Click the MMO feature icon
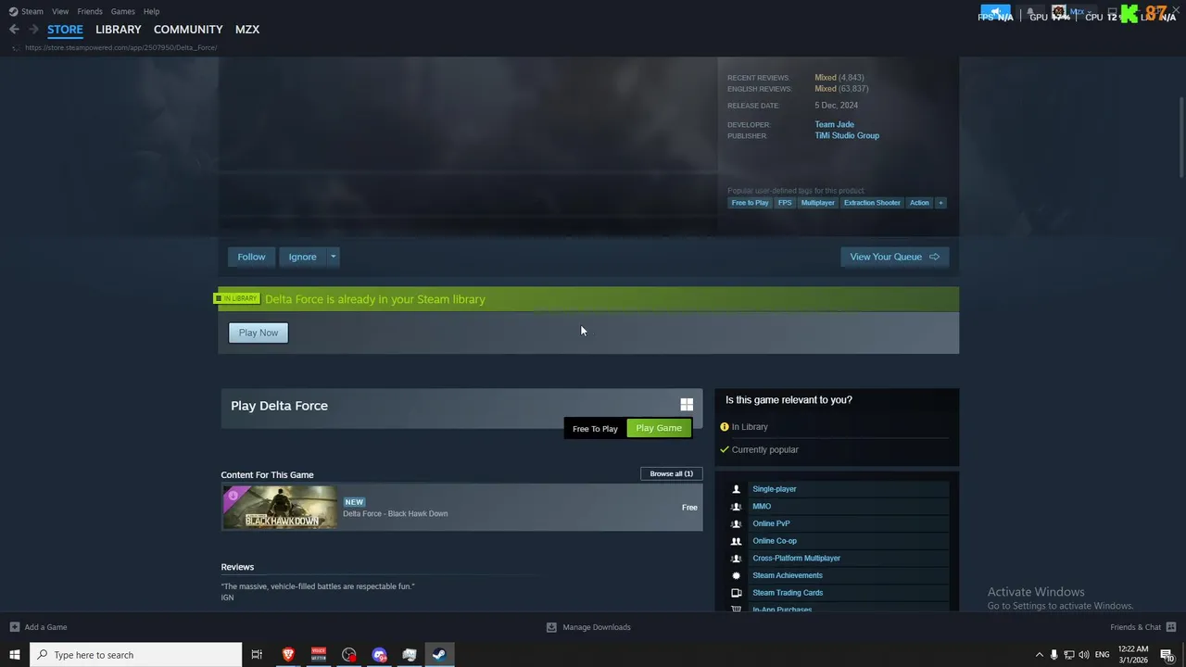 [737, 507]
